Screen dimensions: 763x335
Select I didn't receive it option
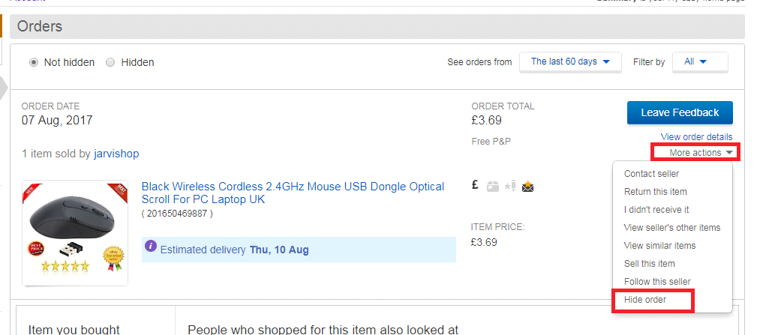coord(656,210)
